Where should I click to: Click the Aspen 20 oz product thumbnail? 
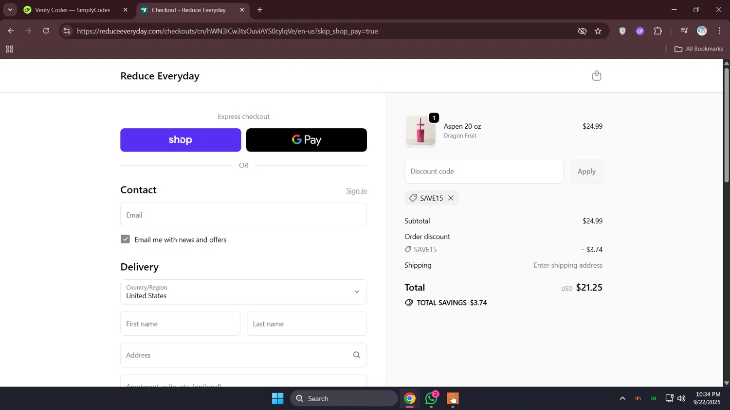(420, 131)
